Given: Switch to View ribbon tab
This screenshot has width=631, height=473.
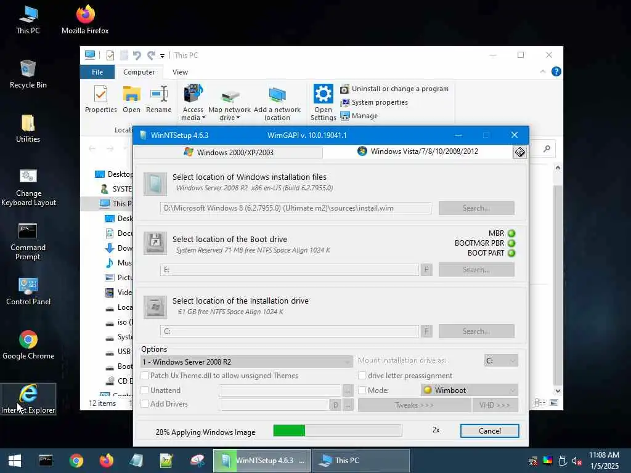Looking at the screenshot, I should pyautogui.click(x=180, y=72).
